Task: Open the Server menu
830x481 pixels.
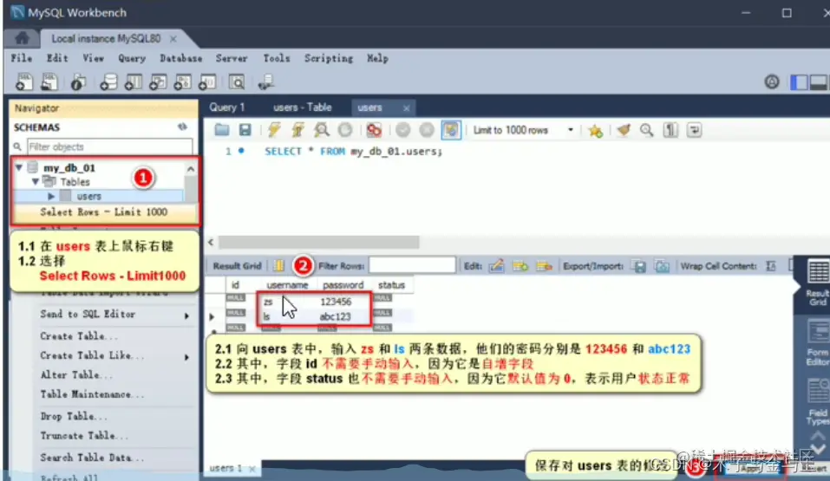Action: 232,58
